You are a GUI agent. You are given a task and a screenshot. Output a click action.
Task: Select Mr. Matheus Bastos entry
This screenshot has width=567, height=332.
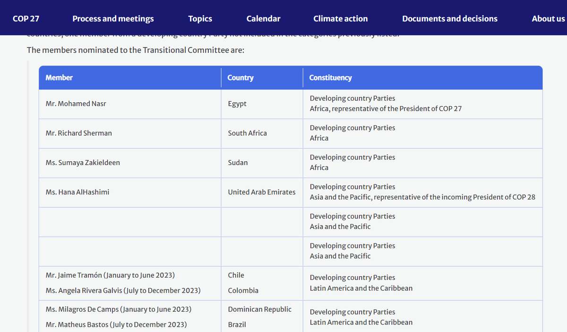116,324
